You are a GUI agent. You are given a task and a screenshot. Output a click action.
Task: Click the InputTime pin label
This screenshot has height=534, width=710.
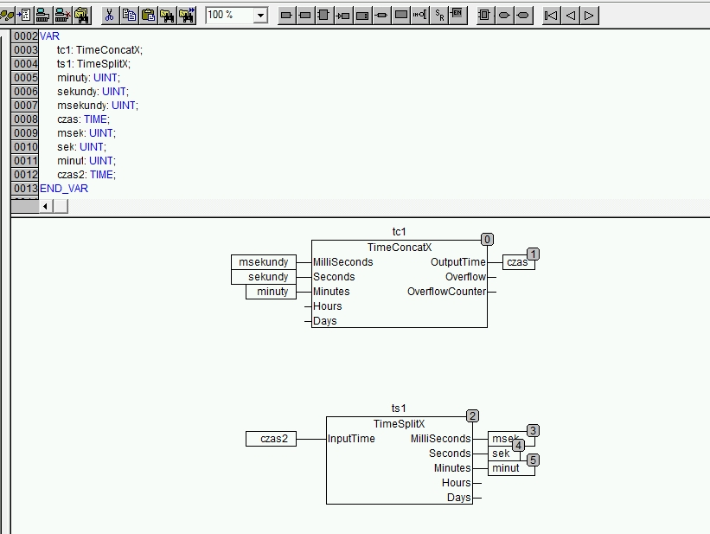[x=351, y=439]
